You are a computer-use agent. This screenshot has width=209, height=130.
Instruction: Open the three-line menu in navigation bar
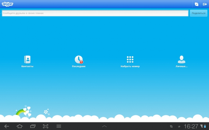[59, 126]
